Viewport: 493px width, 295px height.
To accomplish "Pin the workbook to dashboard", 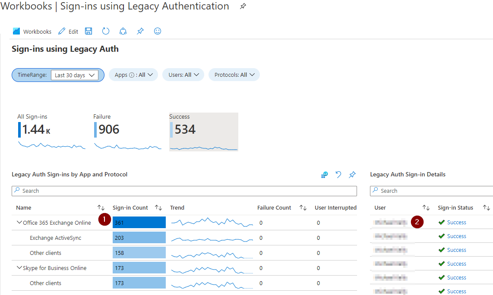I will [x=140, y=31].
